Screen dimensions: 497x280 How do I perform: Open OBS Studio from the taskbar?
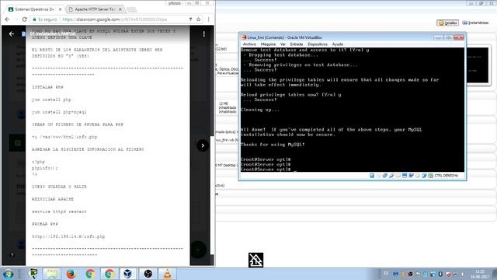coord(148,274)
